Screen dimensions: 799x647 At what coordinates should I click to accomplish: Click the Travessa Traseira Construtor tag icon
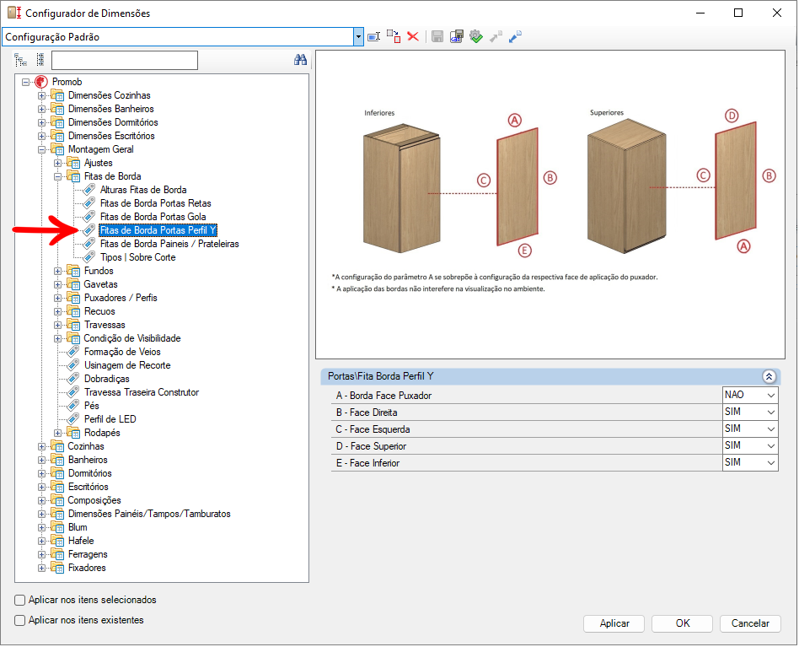tap(73, 392)
